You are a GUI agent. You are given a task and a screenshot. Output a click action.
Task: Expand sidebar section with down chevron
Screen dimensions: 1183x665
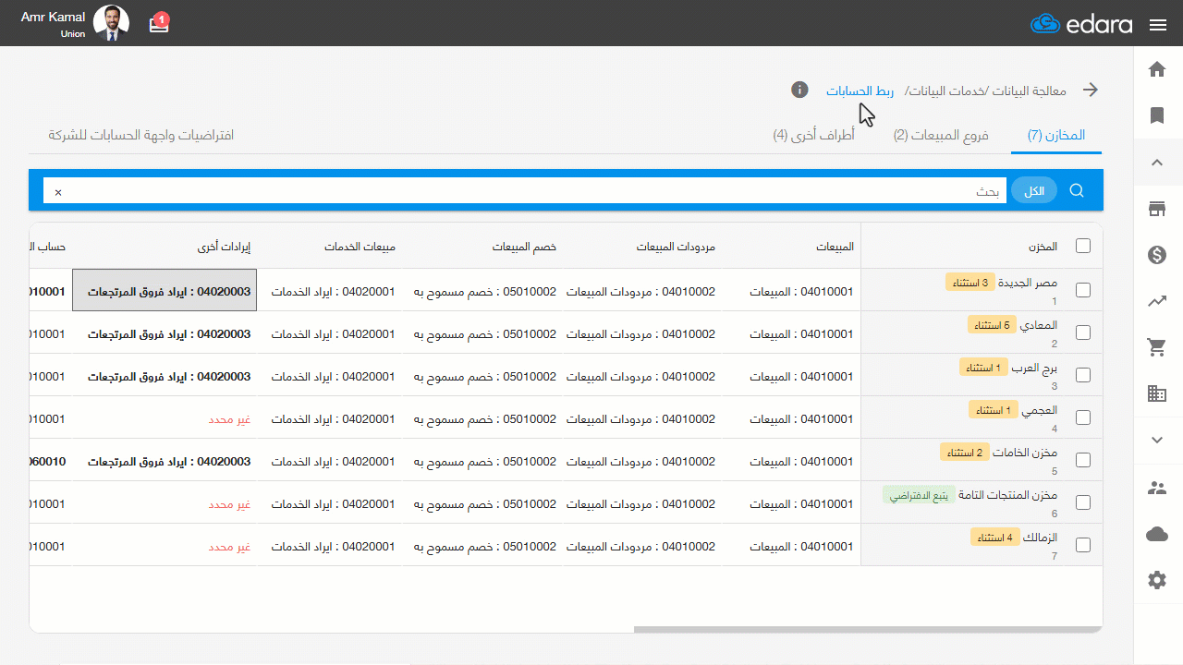click(x=1156, y=440)
